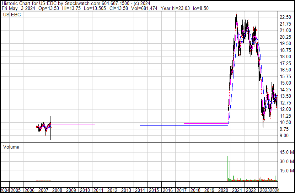Click the US:EBC symbol label in chart
295x193 pixels.
12,15
